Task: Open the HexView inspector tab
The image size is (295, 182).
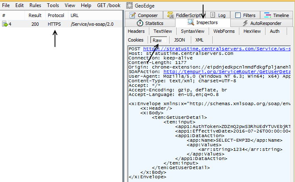Action: (252, 31)
